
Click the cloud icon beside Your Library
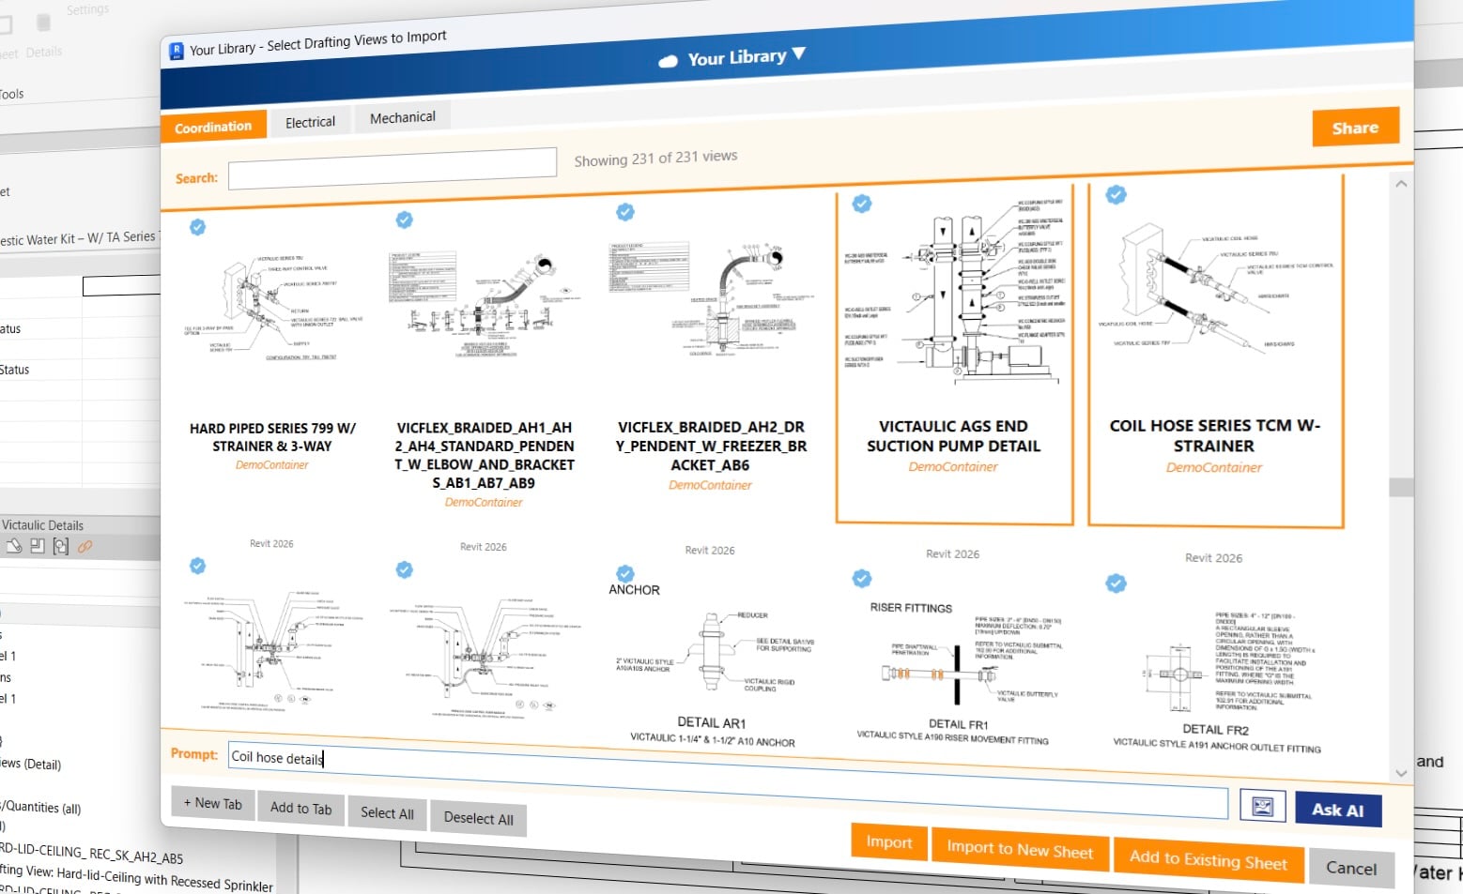669,62
